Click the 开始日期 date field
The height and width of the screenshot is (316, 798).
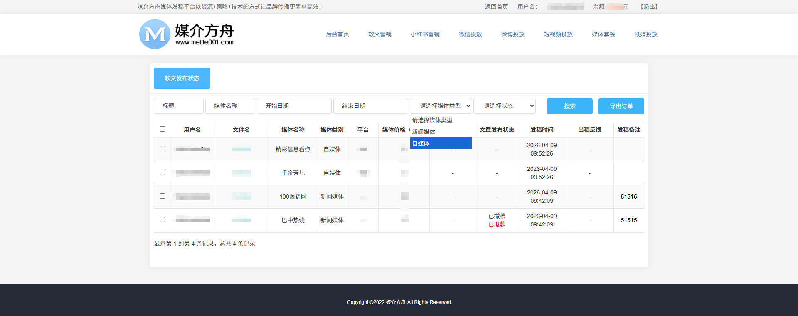[294, 106]
